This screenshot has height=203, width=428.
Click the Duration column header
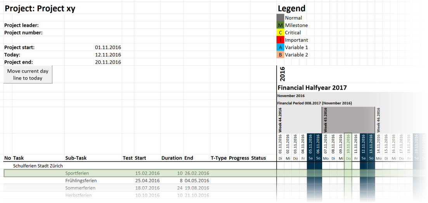coord(172,158)
